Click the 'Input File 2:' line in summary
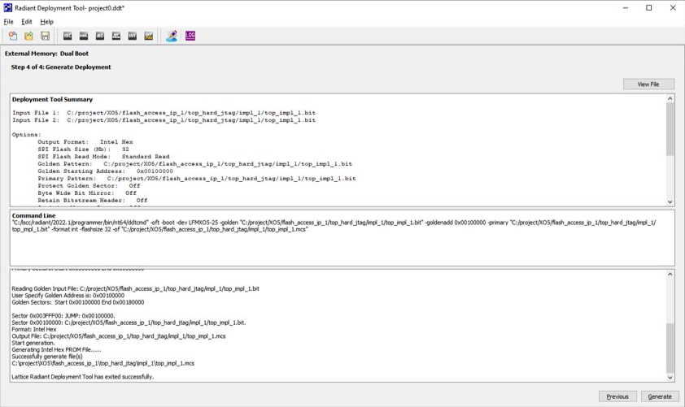Viewport: 685px width, 407px height. click(164, 120)
